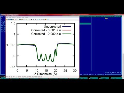124x93 pixels.
Task: Open the Help menu in IrfanView
Action: pyautogui.click(x=26, y=17)
